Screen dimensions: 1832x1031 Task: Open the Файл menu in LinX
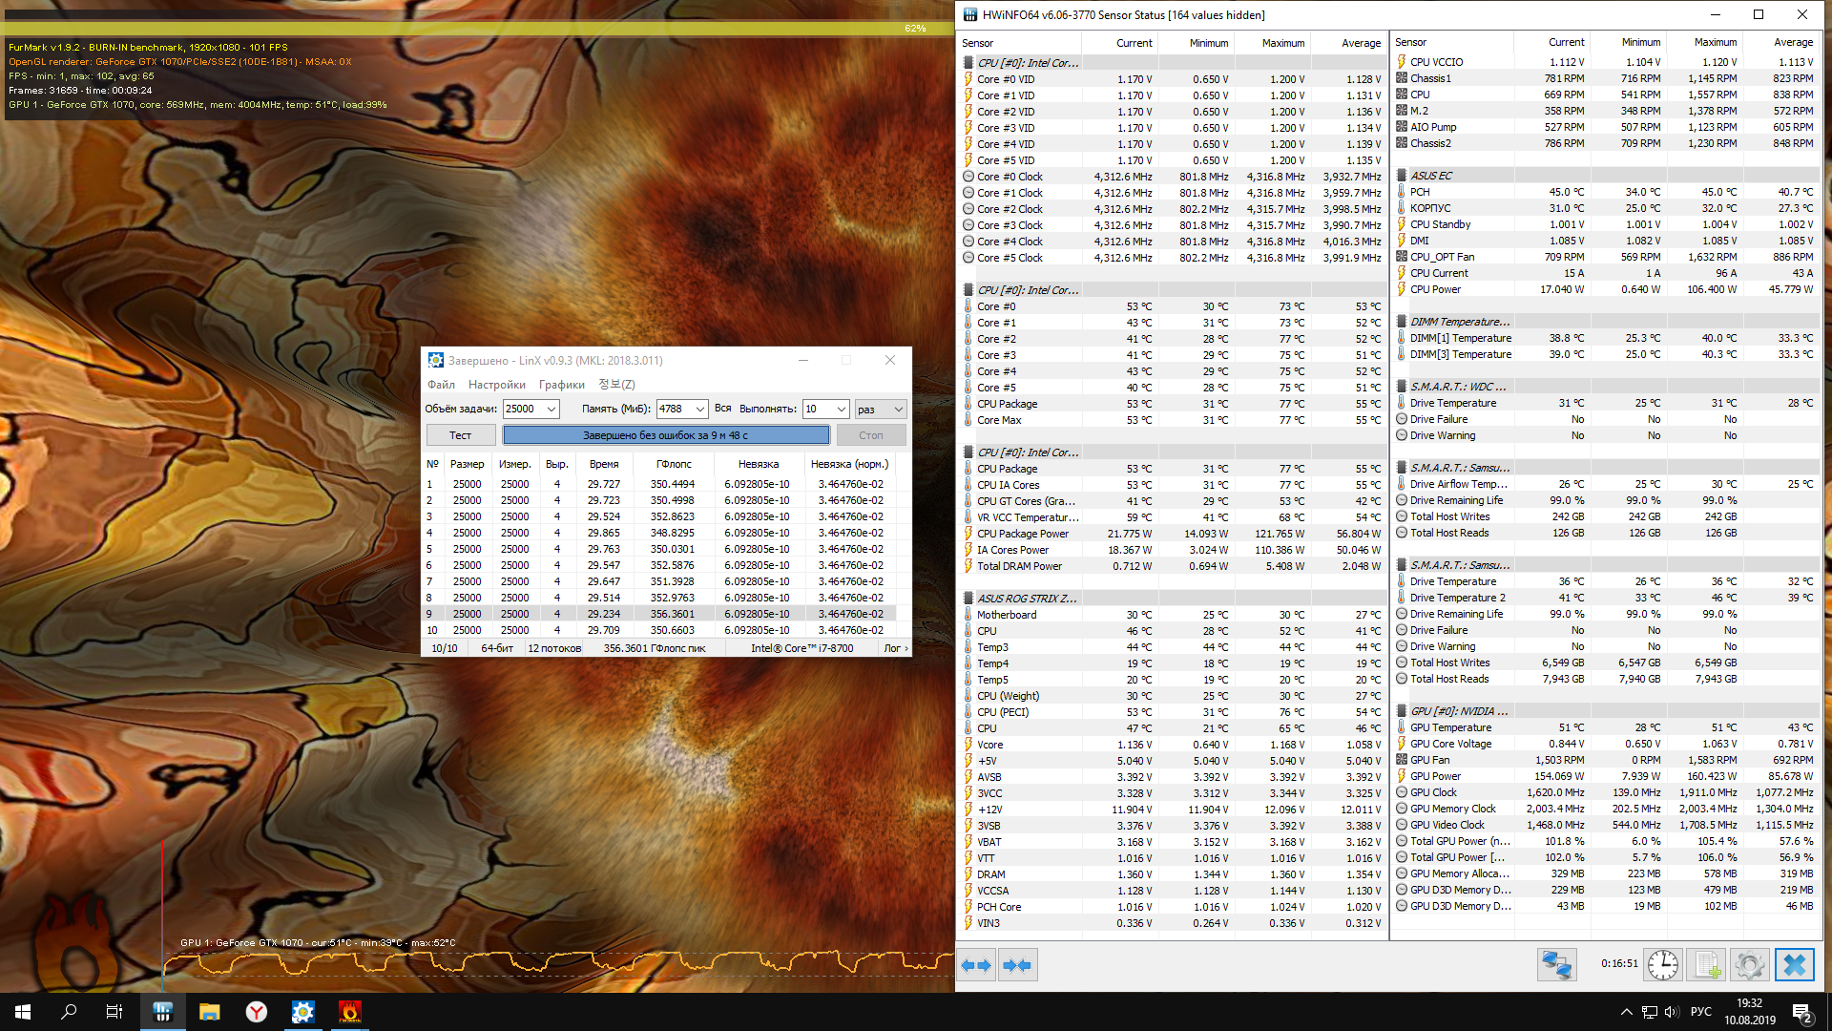coord(441,385)
